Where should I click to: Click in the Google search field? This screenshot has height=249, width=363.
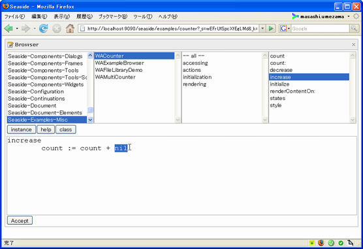pyautogui.click(x=320, y=29)
